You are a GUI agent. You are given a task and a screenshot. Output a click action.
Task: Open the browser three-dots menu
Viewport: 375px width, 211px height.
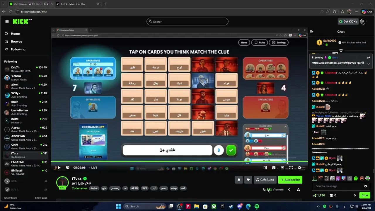pyautogui.click(x=356, y=12)
